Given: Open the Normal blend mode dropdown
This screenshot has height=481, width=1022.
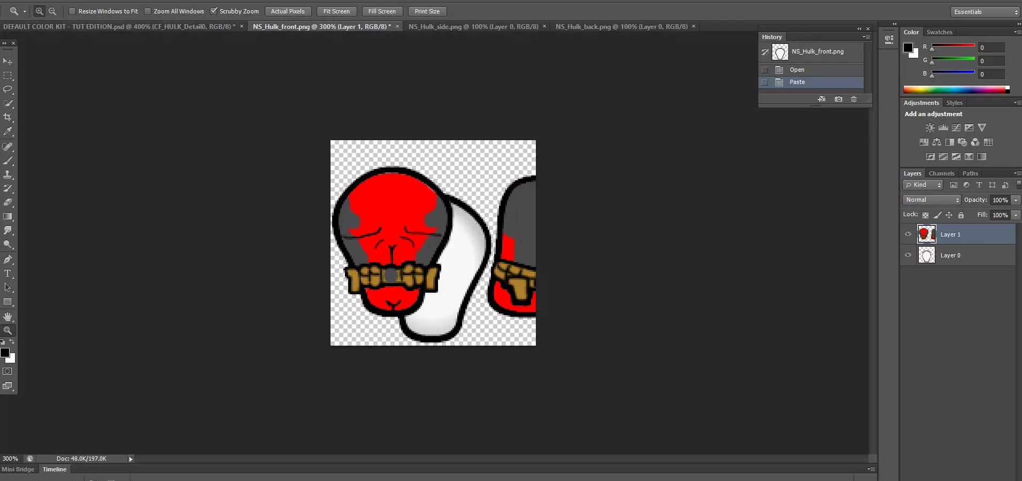Looking at the screenshot, I should pos(932,200).
